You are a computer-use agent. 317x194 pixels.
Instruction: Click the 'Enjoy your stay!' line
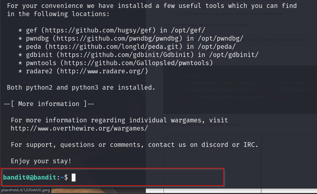(41, 161)
